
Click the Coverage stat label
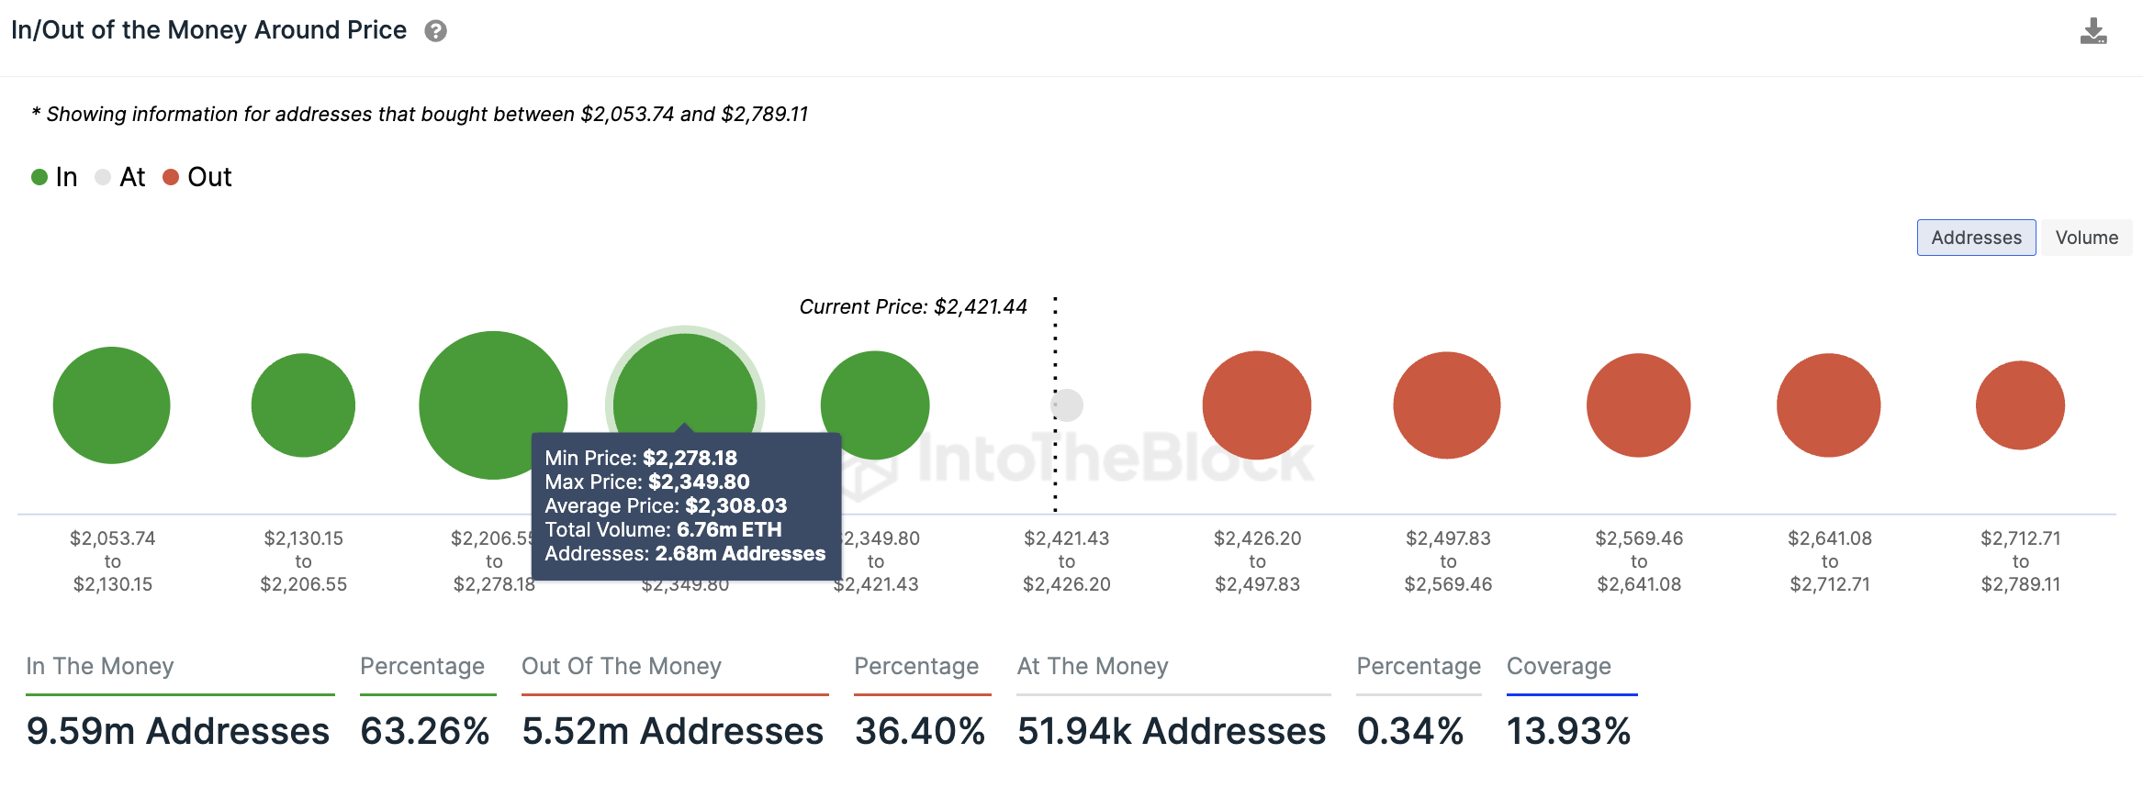pyautogui.click(x=1558, y=666)
